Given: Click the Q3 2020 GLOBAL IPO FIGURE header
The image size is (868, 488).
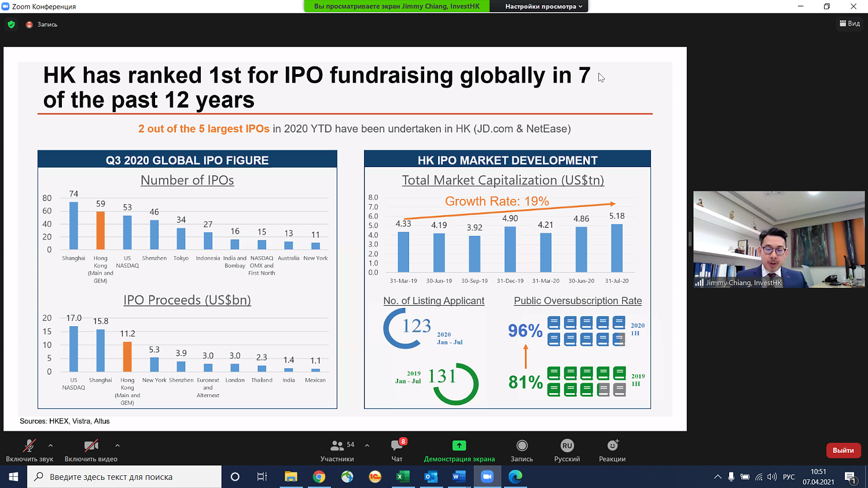Looking at the screenshot, I should [x=187, y=160].
